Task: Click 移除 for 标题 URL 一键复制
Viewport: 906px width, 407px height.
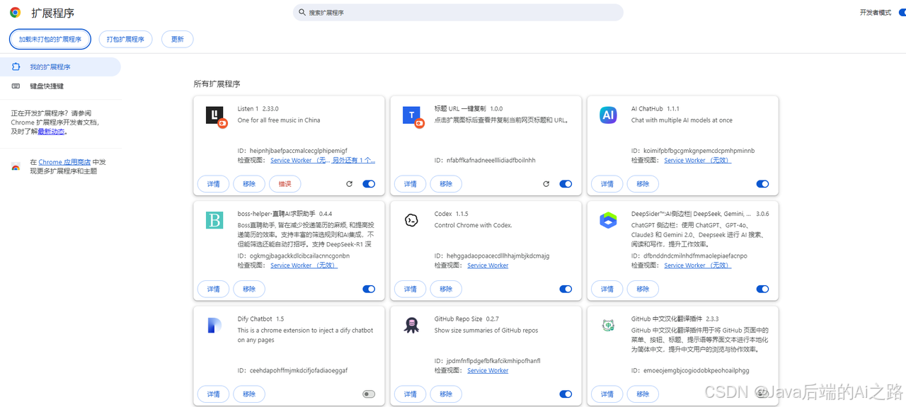Action: point(446,184)
